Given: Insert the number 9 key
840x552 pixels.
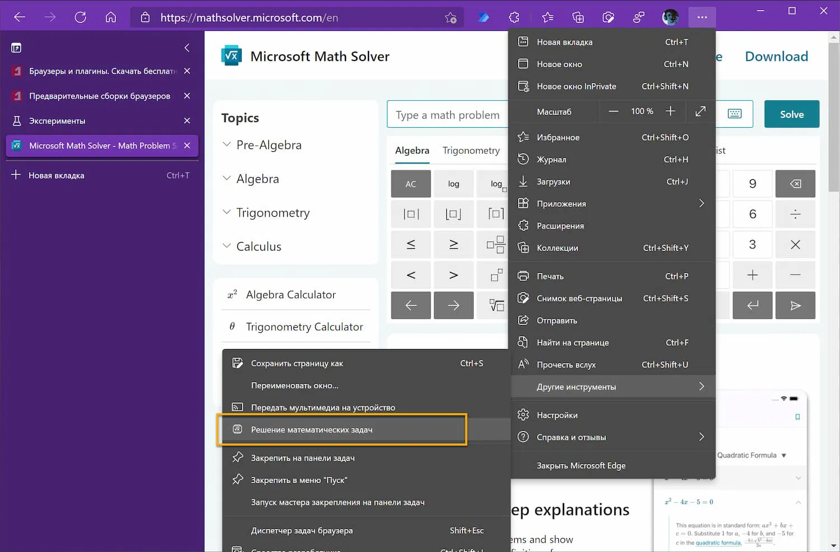Looking at the screenshot, I should (753, 184).
